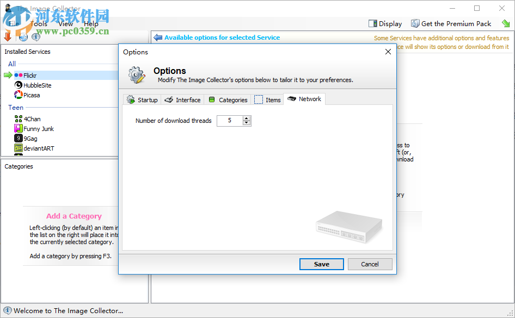
Task: Click the blue back arrow icon
Action: pyautogui.click(x=158, y=38)
